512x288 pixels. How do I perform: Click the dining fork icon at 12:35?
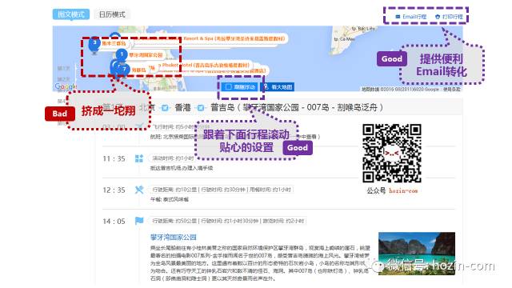coord(139,190)
